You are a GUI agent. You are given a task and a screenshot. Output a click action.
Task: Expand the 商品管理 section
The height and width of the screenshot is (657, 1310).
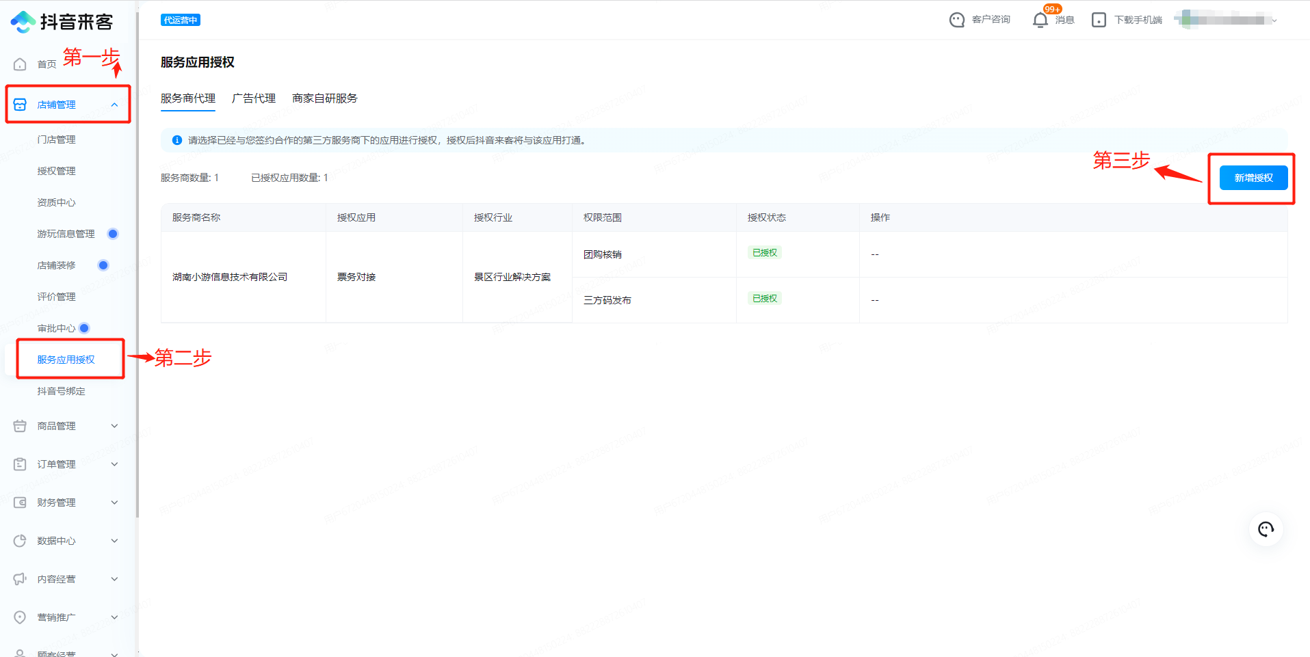pyautogui.click(x=114, y=426)
